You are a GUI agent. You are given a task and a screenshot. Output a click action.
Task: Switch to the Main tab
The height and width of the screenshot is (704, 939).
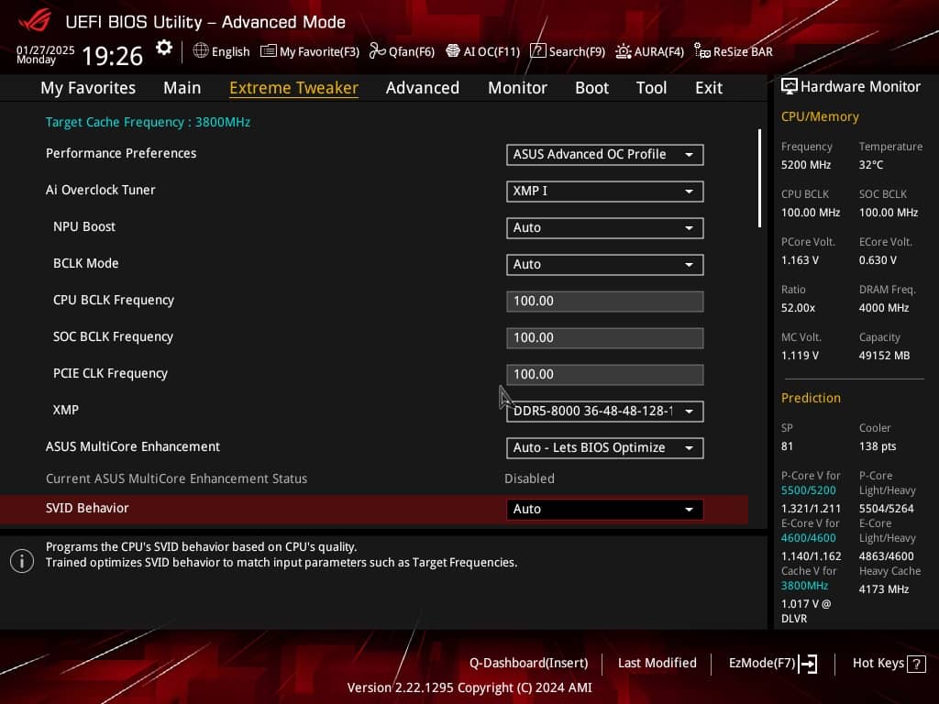(x=182, y=88)
